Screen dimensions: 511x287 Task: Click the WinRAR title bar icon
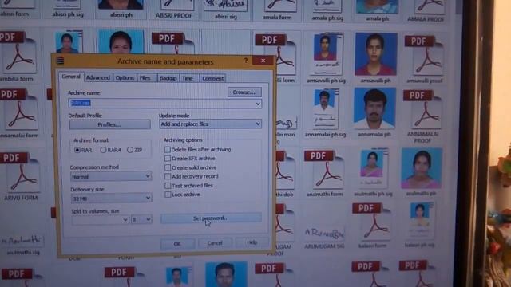click(x=60, y=61)
